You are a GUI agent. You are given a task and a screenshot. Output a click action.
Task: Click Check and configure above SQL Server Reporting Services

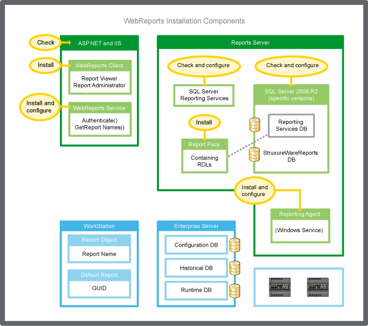pos(203,65)
